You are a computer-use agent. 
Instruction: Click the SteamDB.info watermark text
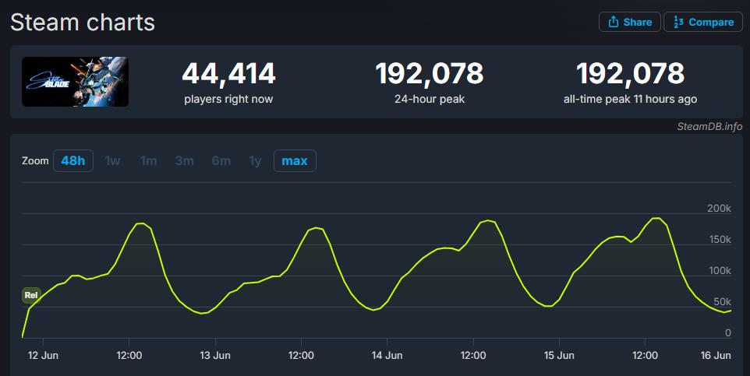tap(709, 126)
